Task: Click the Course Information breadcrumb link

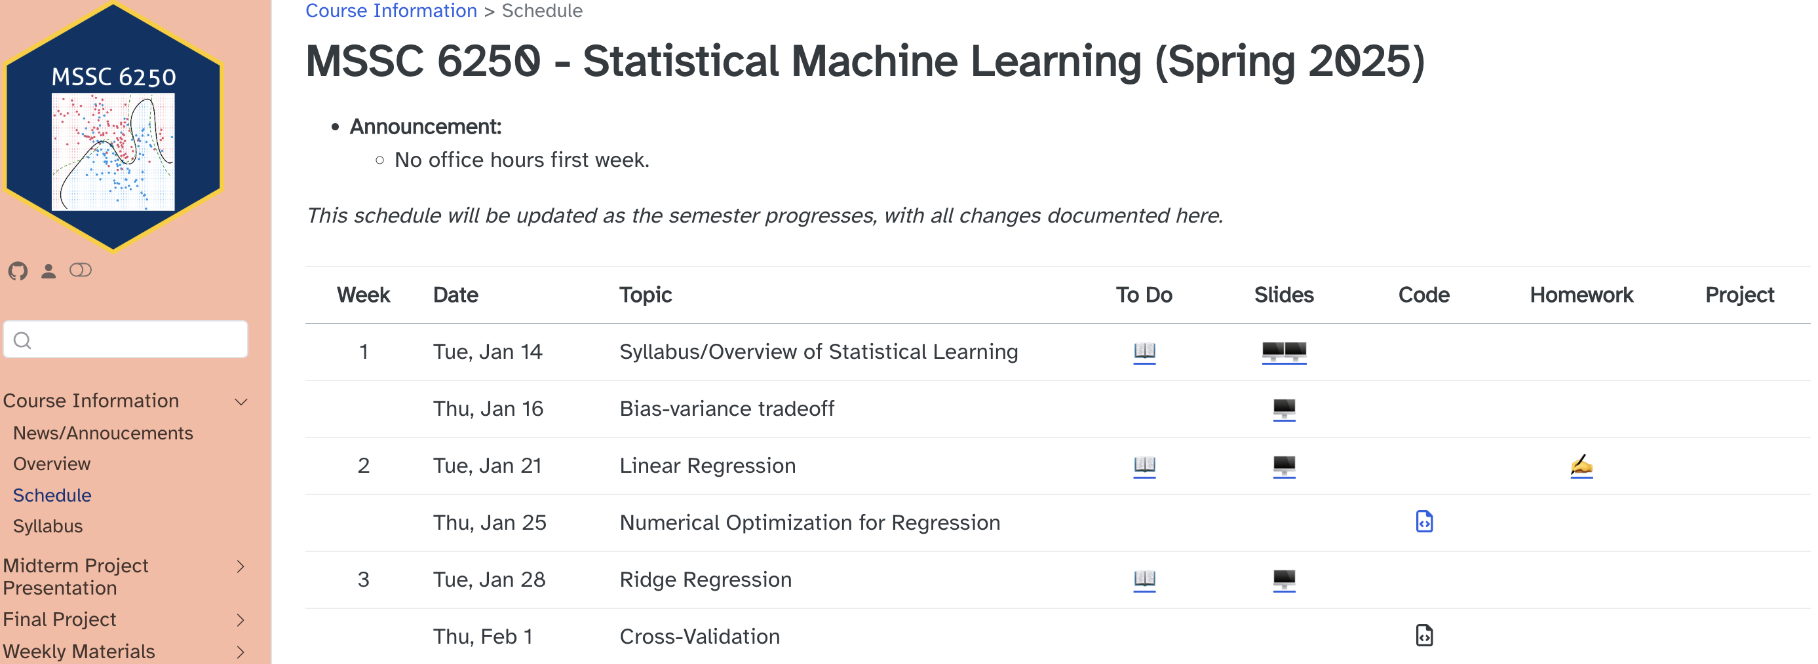Action: click(x=391, y=10)
